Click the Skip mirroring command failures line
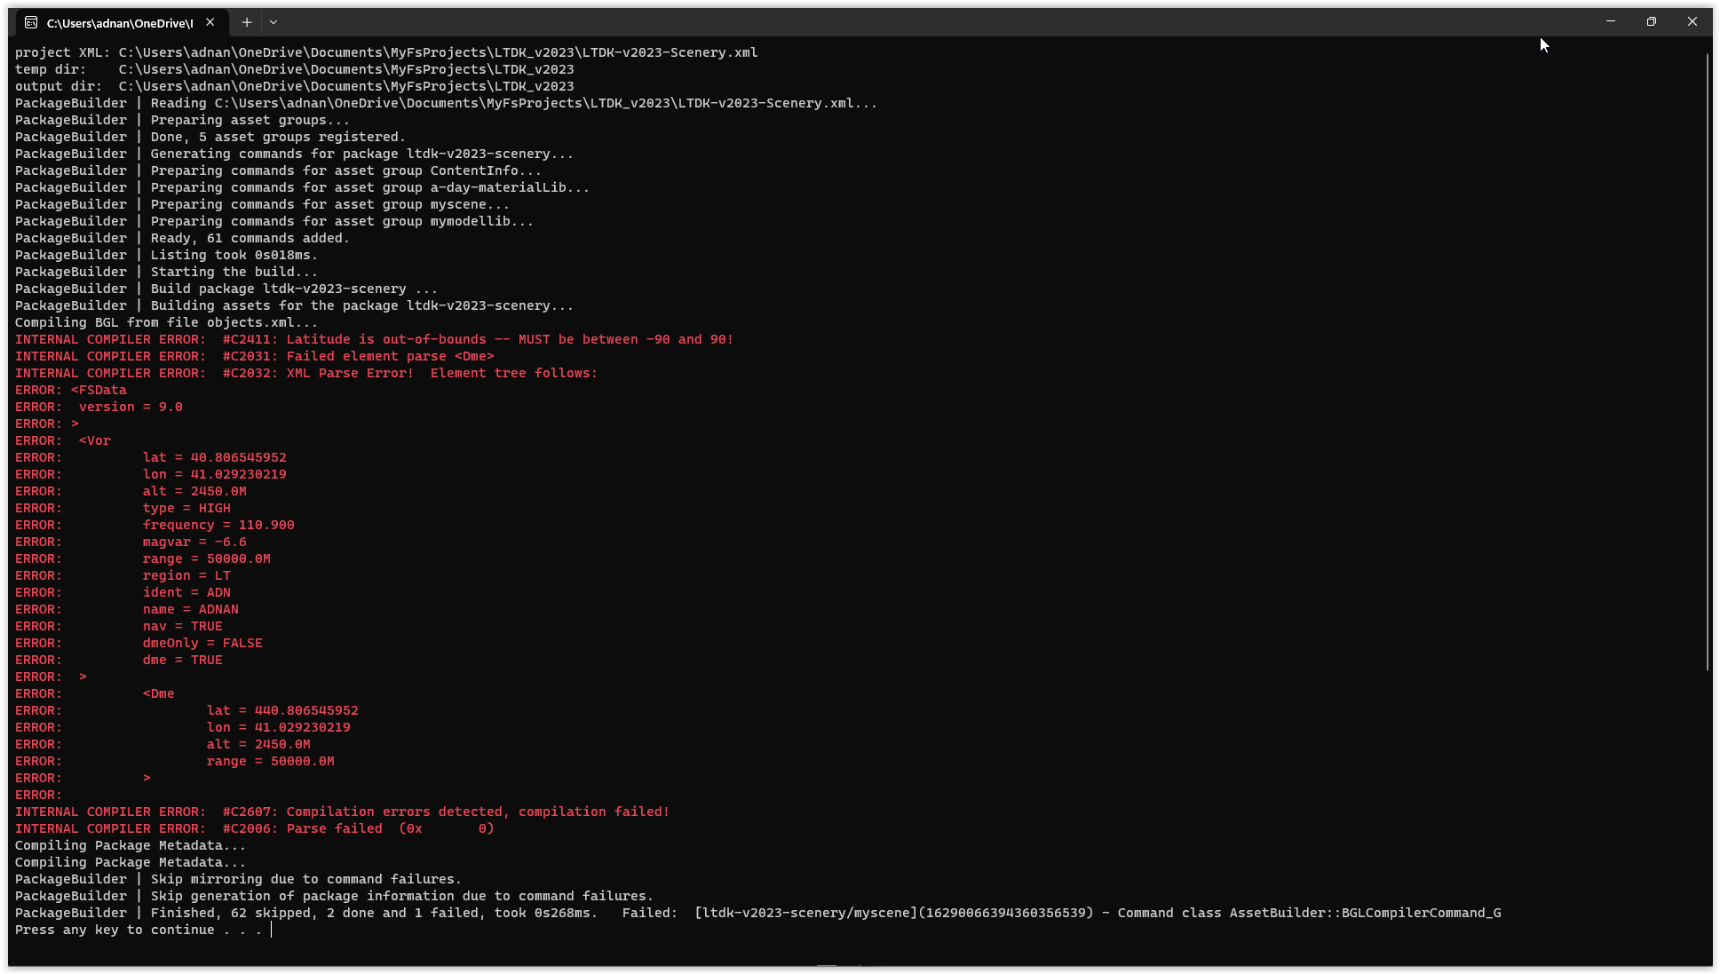The image size is (1720, 974). (x=237, y=879)
